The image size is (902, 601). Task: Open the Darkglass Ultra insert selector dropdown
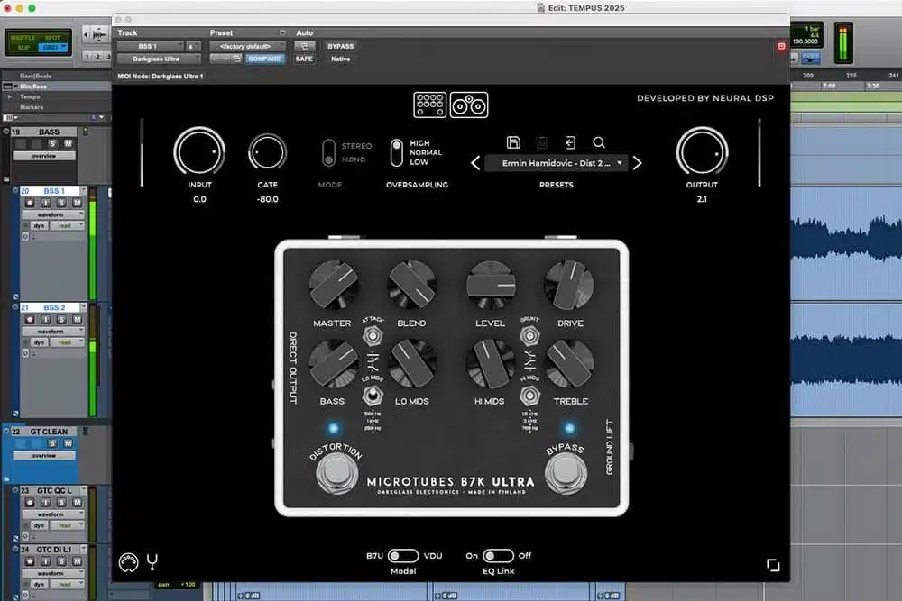tap(160, 59)
